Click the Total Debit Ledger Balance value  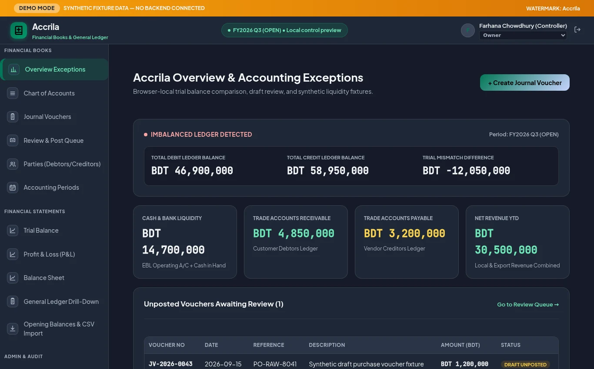click(x=192, y=171)
